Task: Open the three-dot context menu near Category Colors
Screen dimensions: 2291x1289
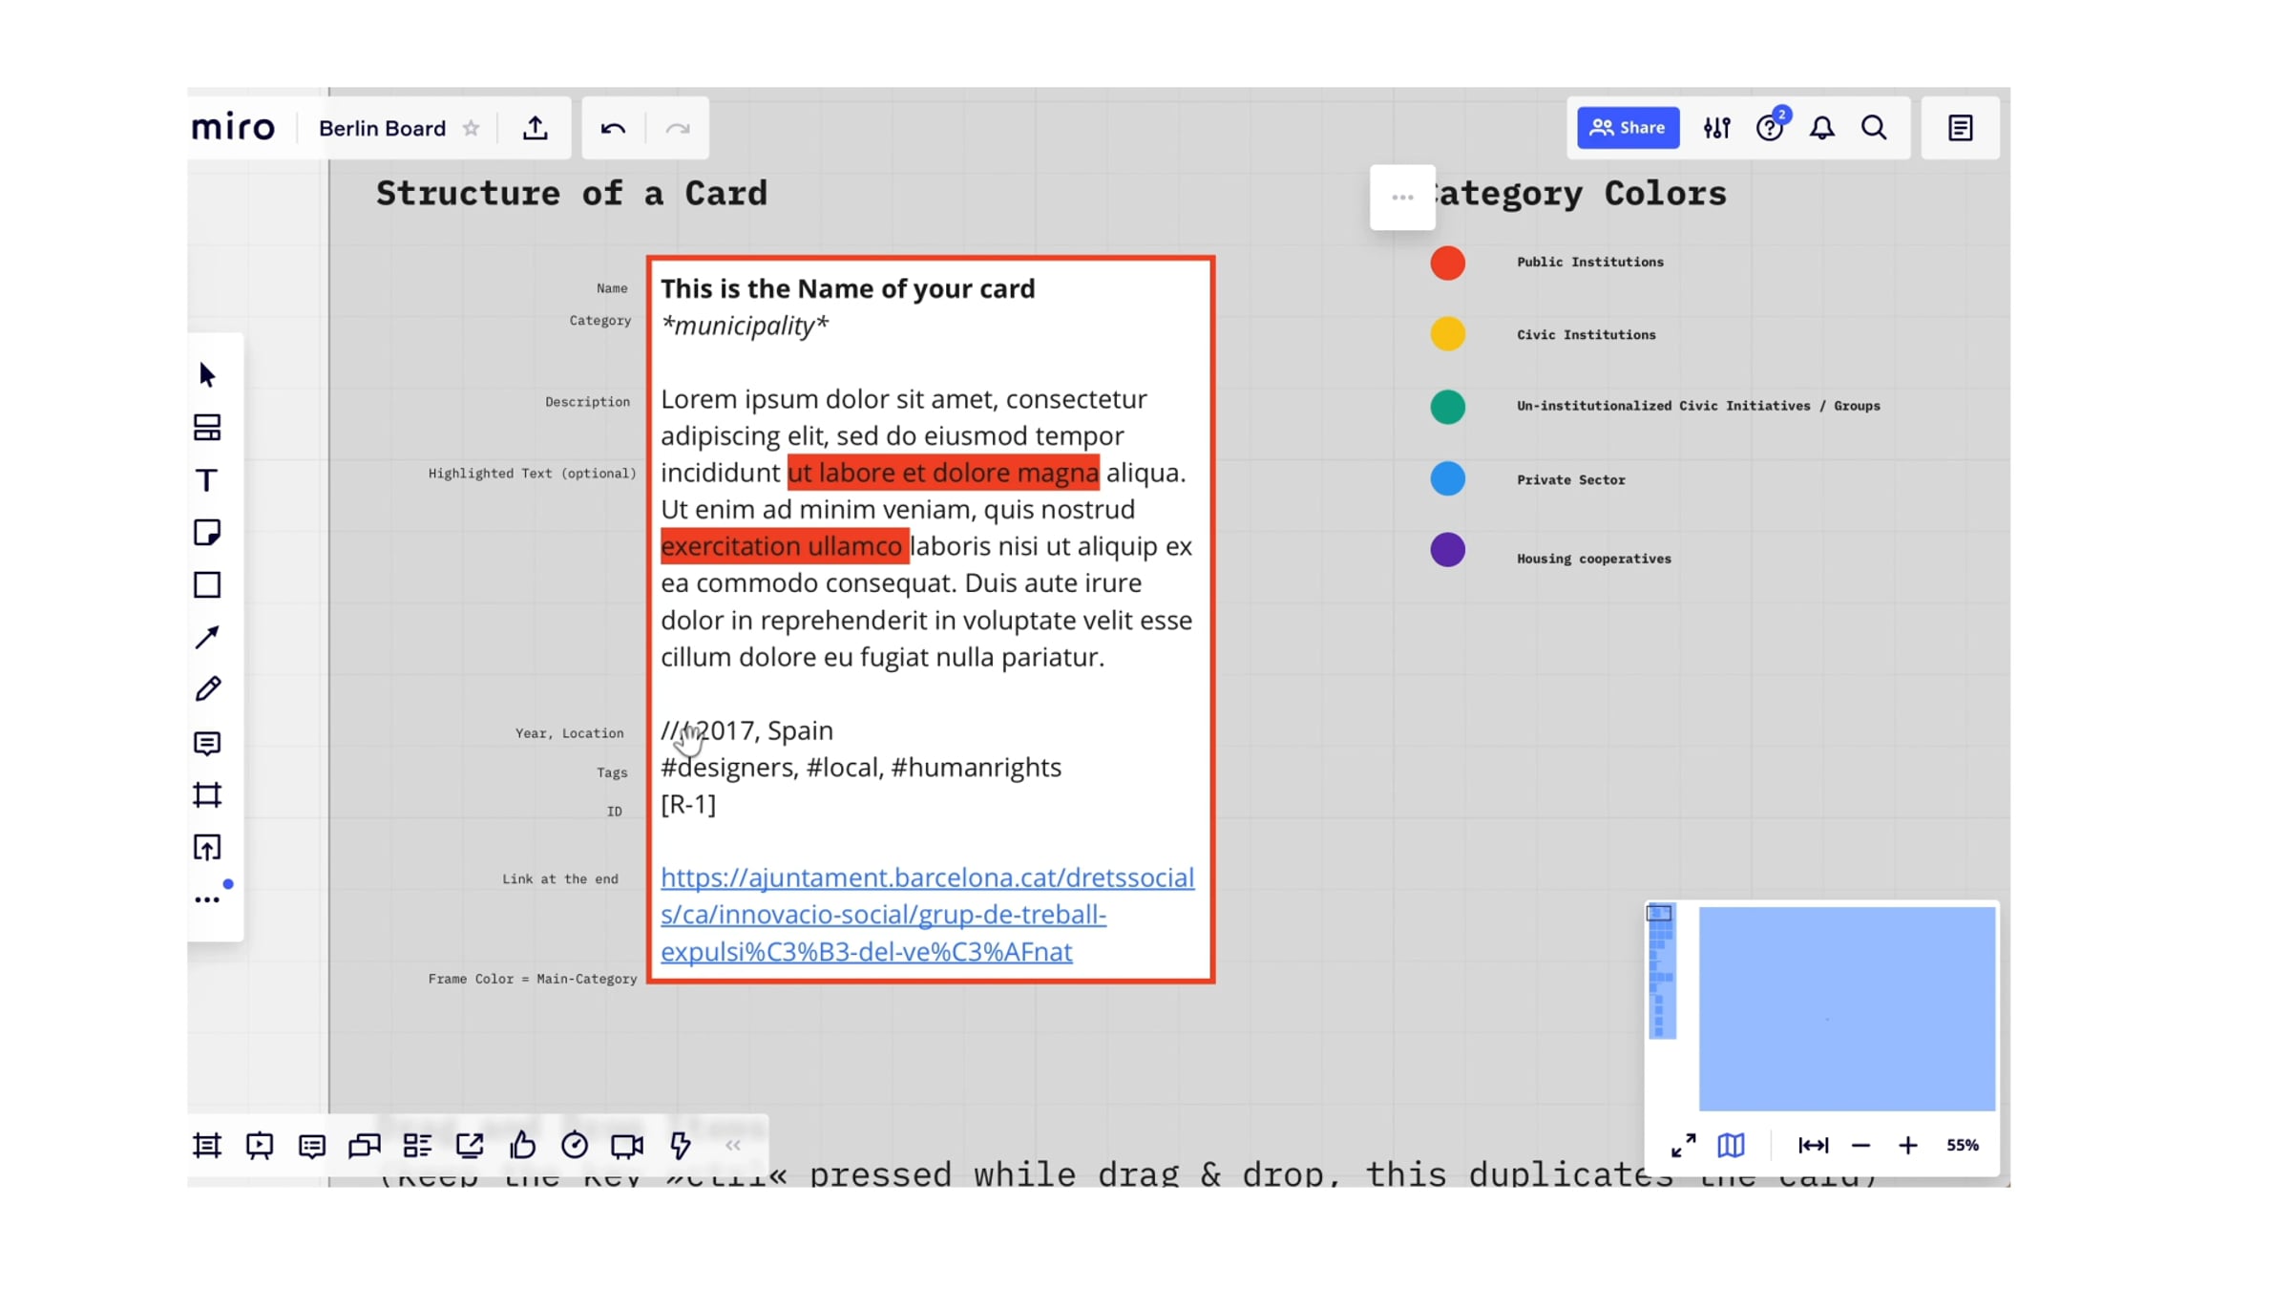Action: coord(1402,198)
